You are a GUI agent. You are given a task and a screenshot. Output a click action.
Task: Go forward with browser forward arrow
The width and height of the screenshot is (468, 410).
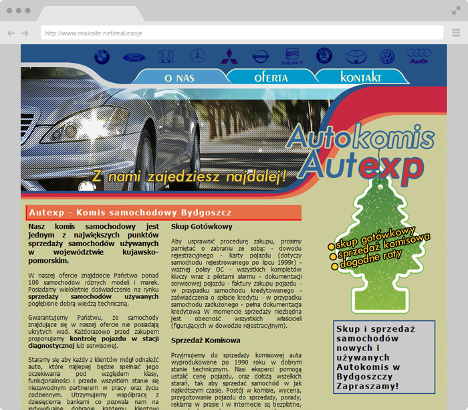pyautogui.click(x=25, y=33)
